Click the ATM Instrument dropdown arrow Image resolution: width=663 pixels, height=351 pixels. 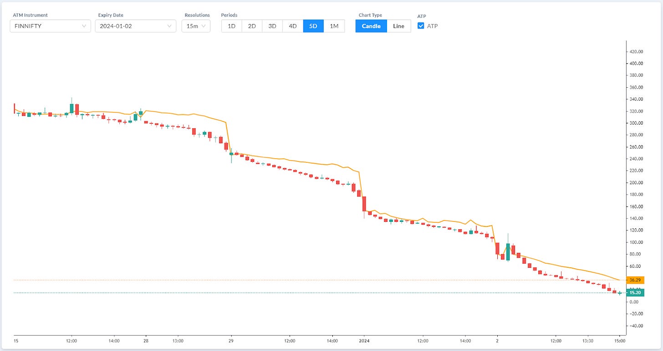click(84, 26)
